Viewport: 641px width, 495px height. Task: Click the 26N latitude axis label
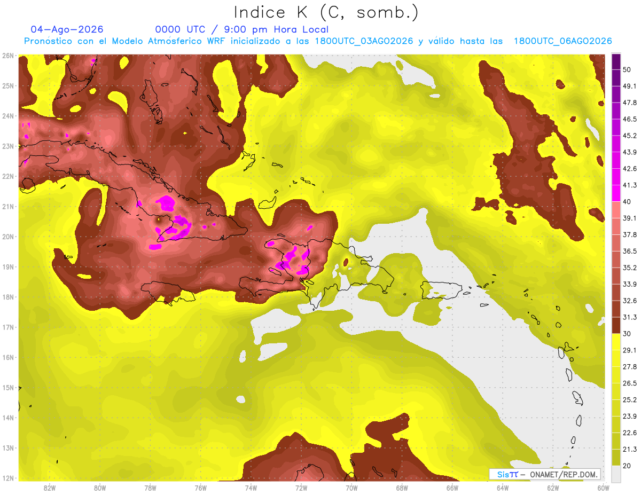coord(7,56)
